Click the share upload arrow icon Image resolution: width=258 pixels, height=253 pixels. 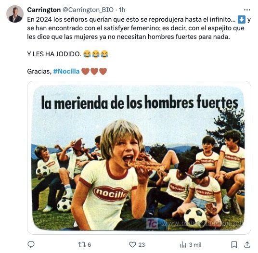(247, 244)
